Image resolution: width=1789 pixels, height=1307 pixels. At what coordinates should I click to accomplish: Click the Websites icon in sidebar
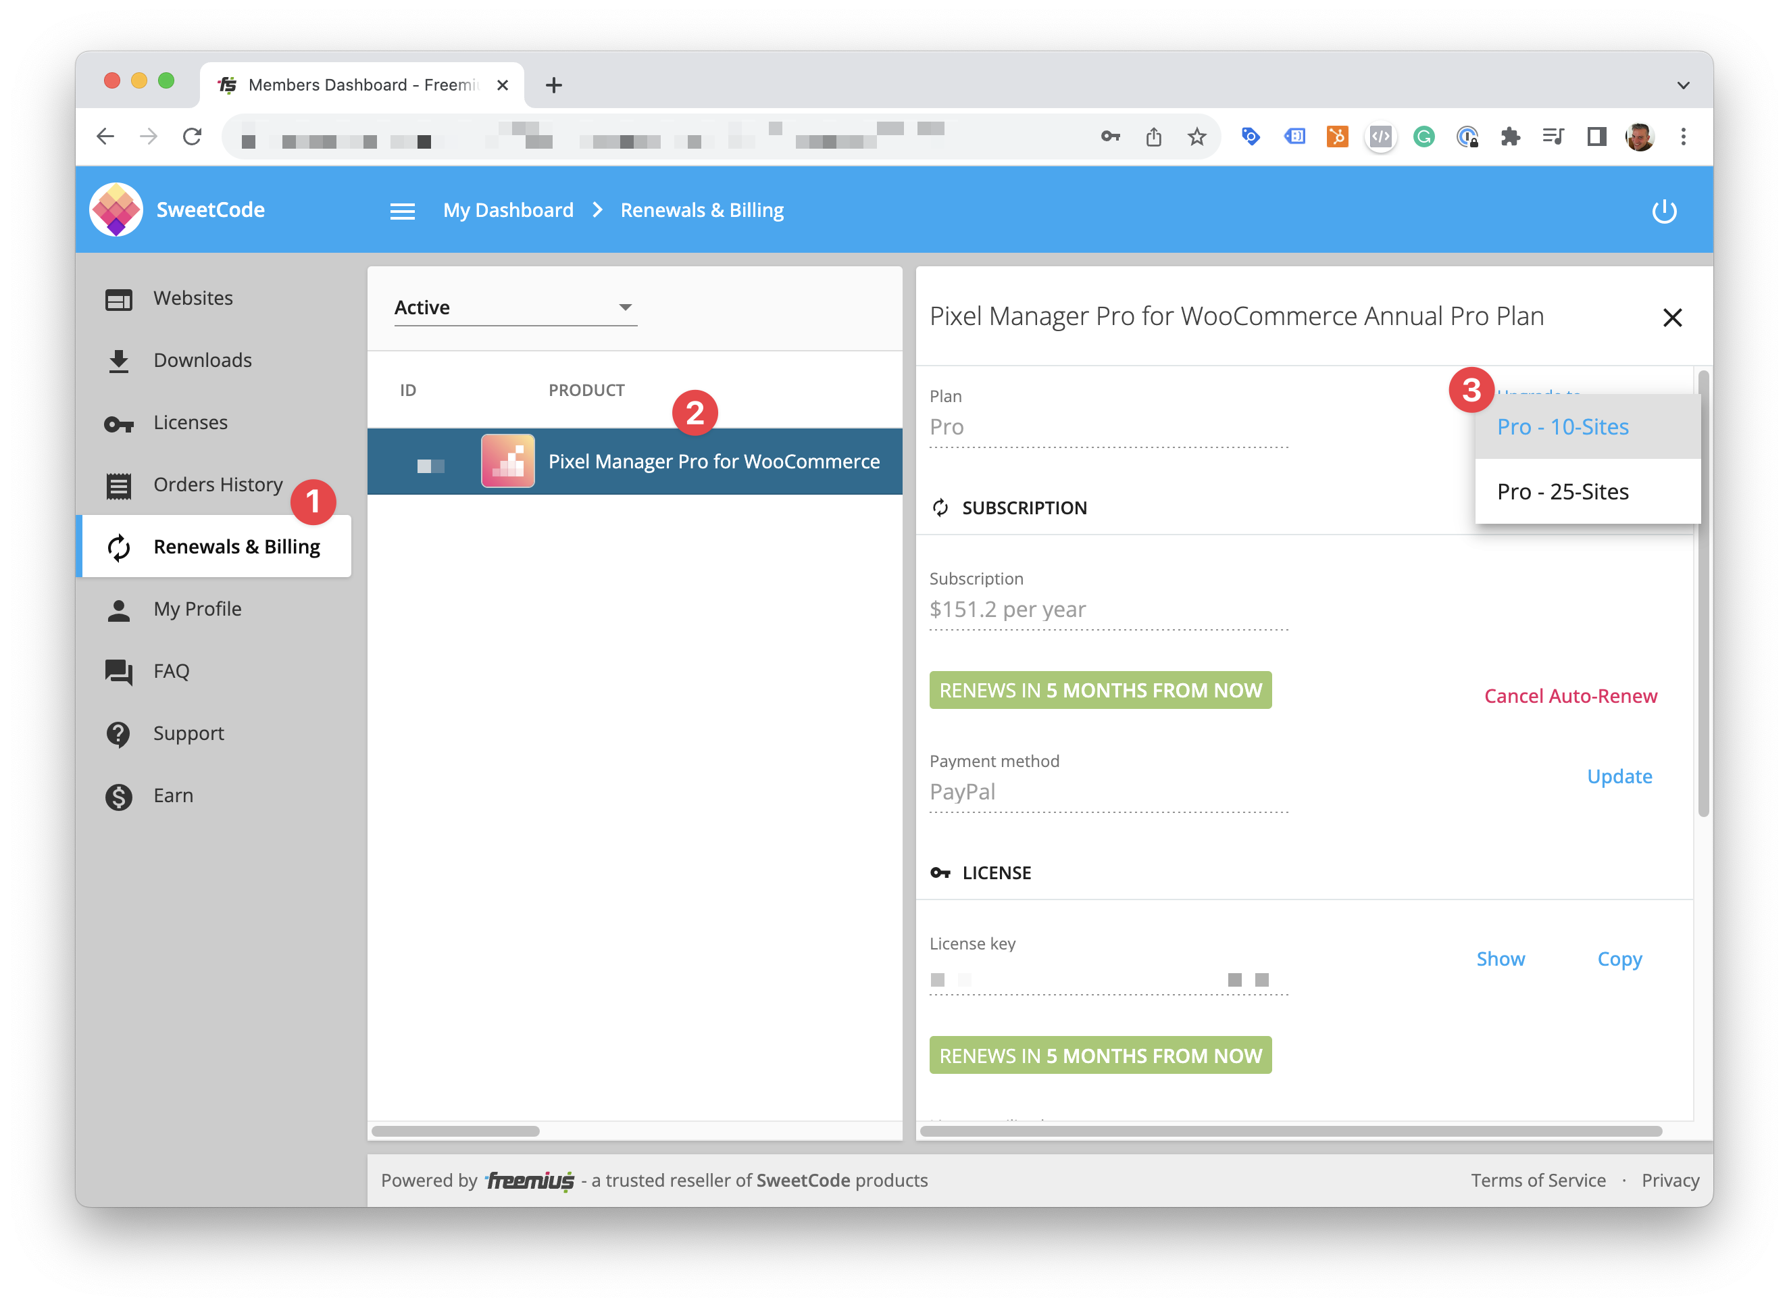tap(121, 297)
